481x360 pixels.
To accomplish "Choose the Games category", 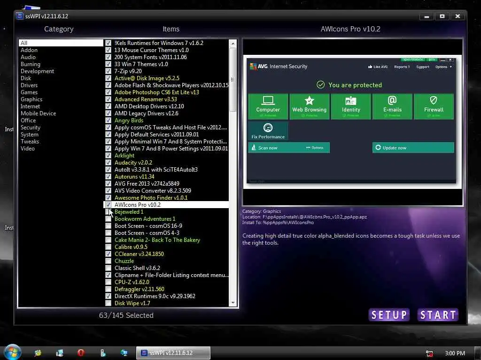I will pyautogui.click(x=29, y=92).
